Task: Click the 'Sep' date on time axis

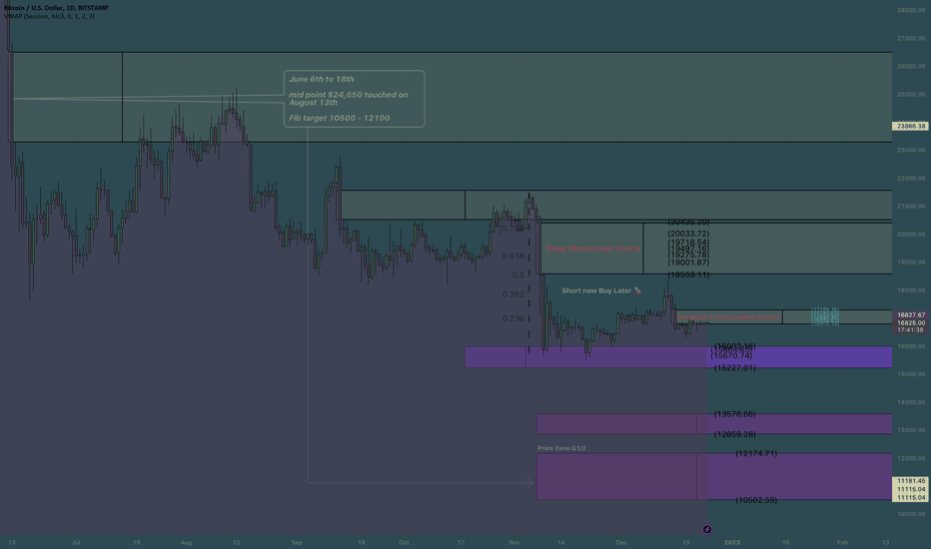Action: click(x=297, y=542)
